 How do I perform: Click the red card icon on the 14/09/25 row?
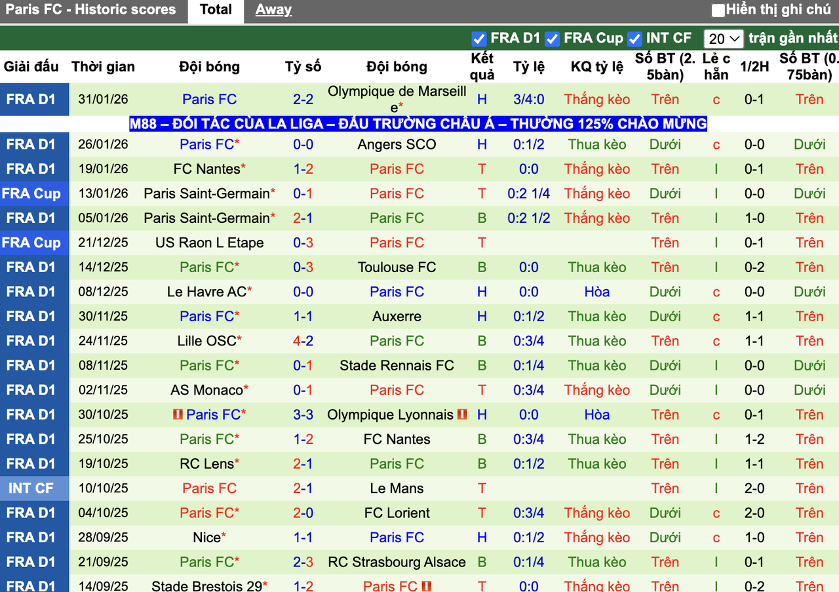coord(427,586)
